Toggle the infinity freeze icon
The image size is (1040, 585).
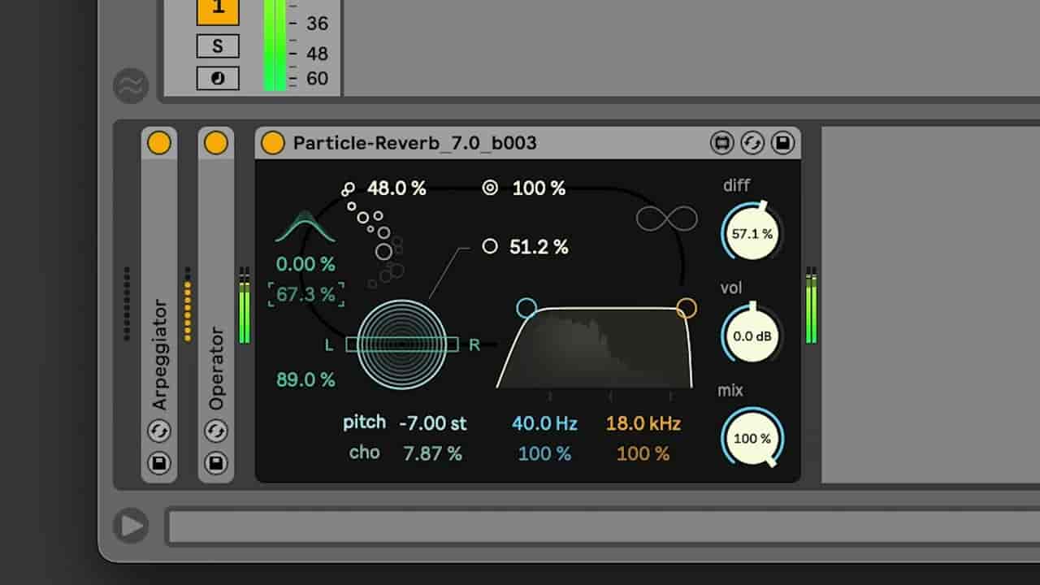point(667,218)
